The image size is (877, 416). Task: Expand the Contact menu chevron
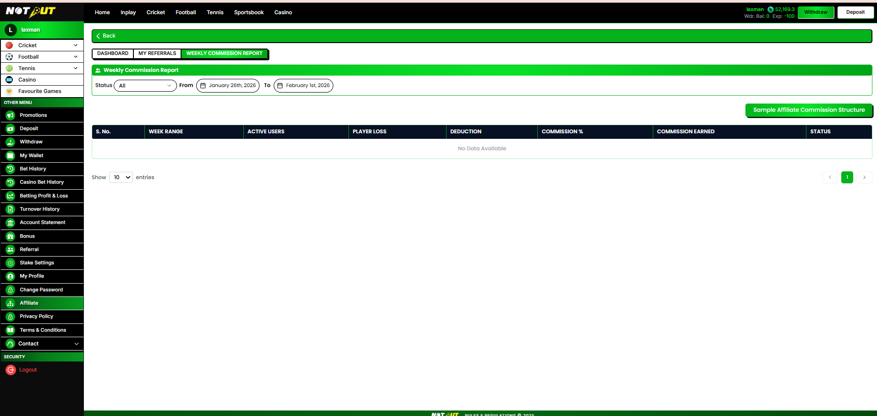tap(77, 344)
